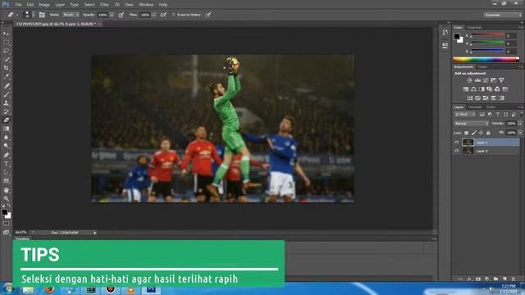Open Firefox from the taskbar
The width and height of the screenshot is (525, 295).
(49, 289)
